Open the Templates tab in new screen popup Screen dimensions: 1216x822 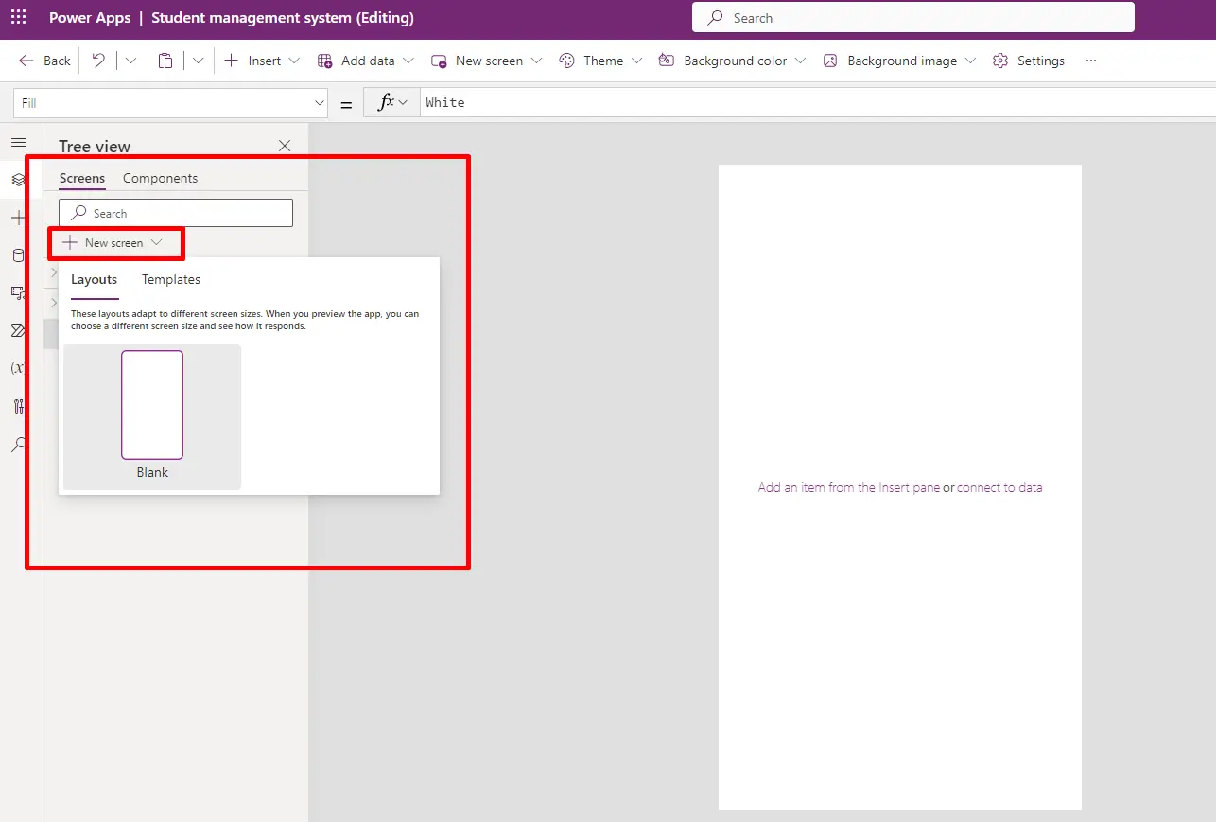[x=170, y=279]
